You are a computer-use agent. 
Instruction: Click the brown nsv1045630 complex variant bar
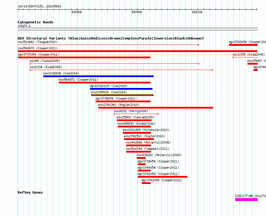coord(122,95)
